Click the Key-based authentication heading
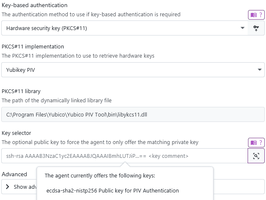 (x=34, y=5)
